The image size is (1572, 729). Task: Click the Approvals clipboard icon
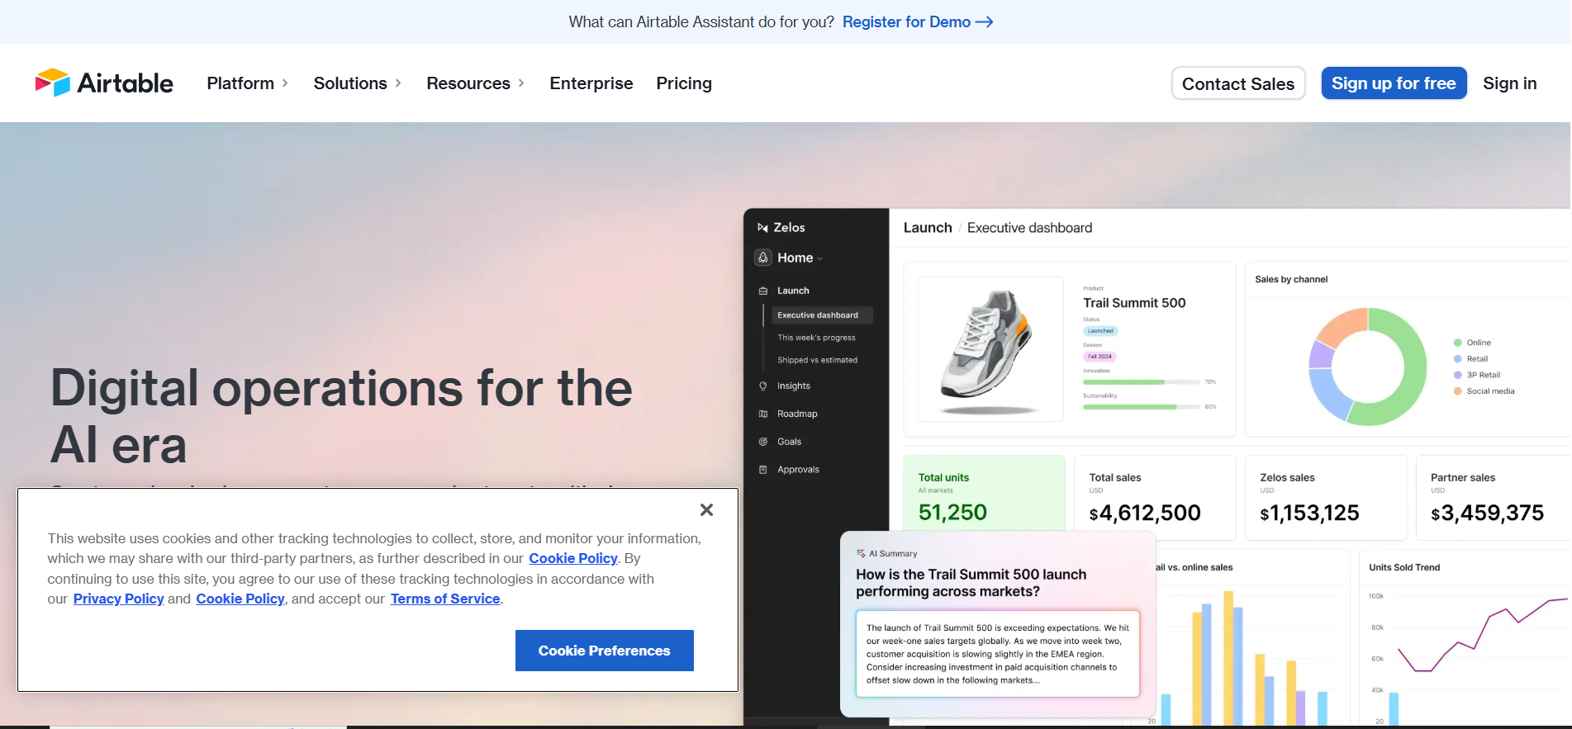(x=763, y=470)
